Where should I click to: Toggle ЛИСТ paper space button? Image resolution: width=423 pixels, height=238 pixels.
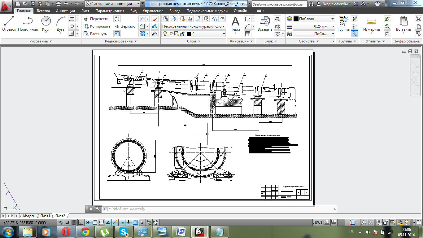tap(318, 222)
